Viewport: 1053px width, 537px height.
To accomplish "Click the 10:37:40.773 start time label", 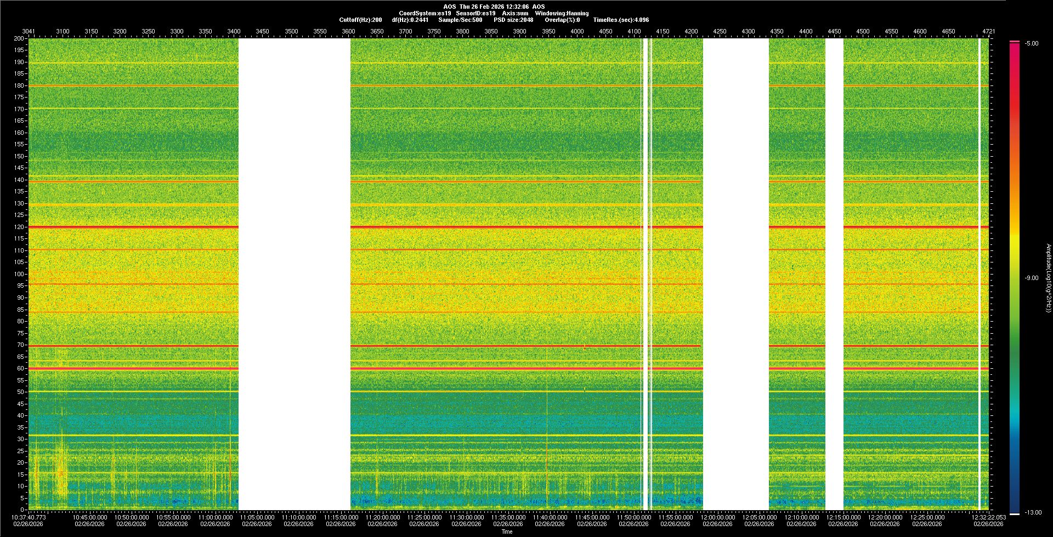I will [x=29, y=517].
